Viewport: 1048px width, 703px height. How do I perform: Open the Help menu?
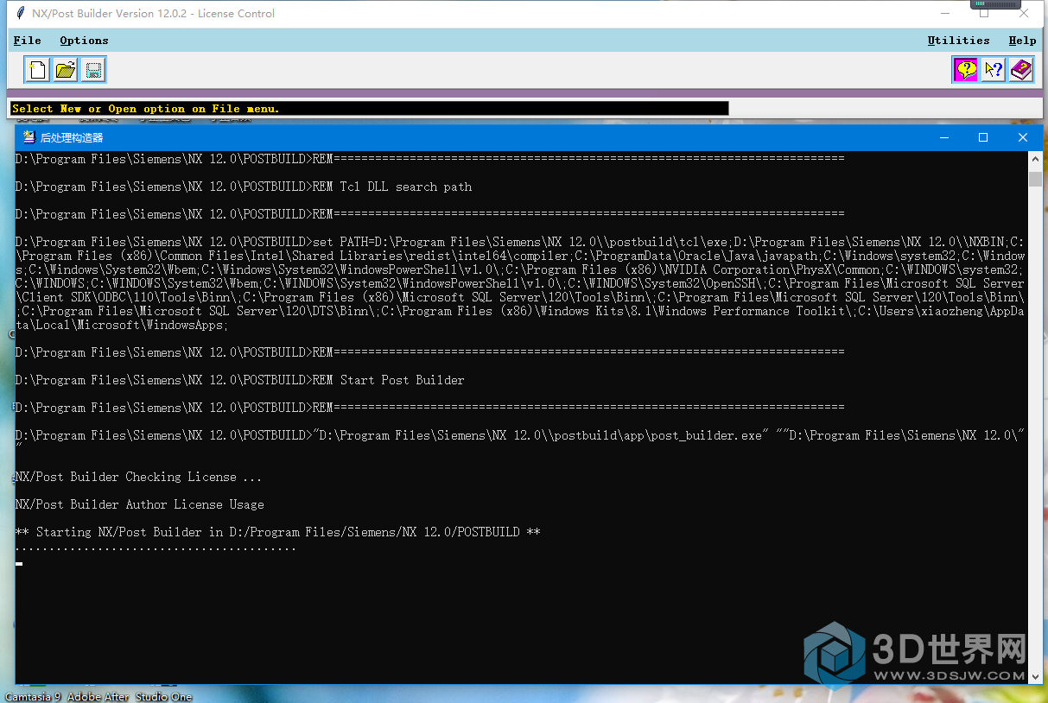[x=1022, y=41]
